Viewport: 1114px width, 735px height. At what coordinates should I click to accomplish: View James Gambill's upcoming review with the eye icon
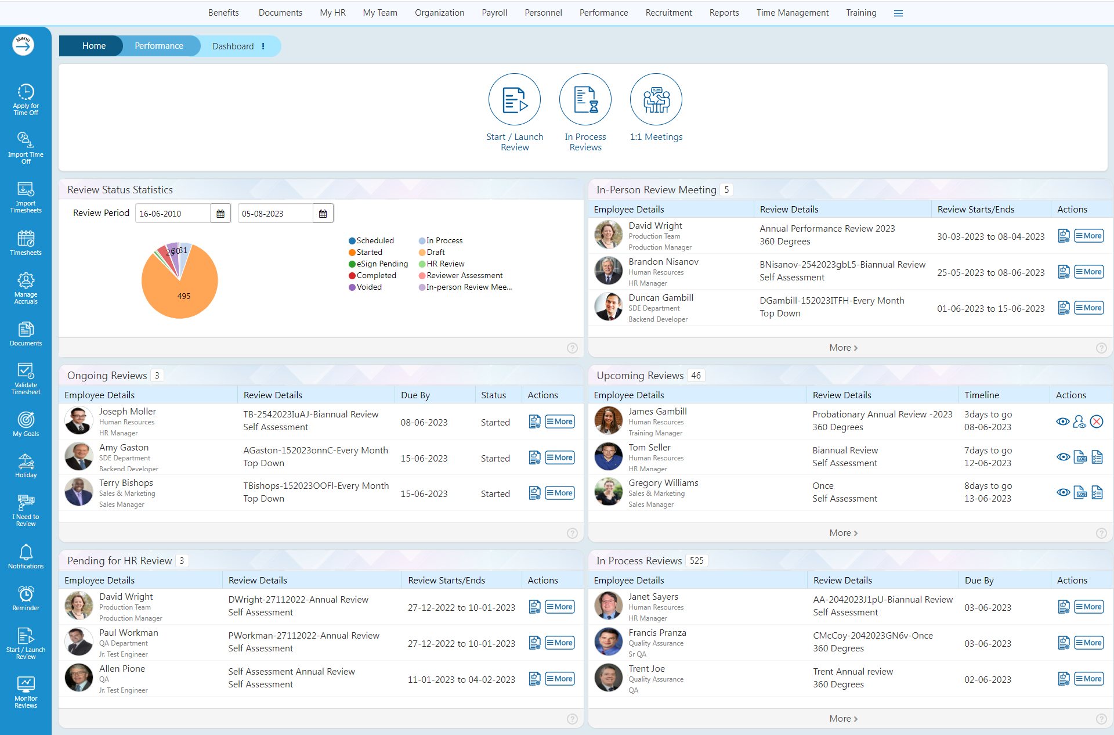click(x=1062, y=421)
